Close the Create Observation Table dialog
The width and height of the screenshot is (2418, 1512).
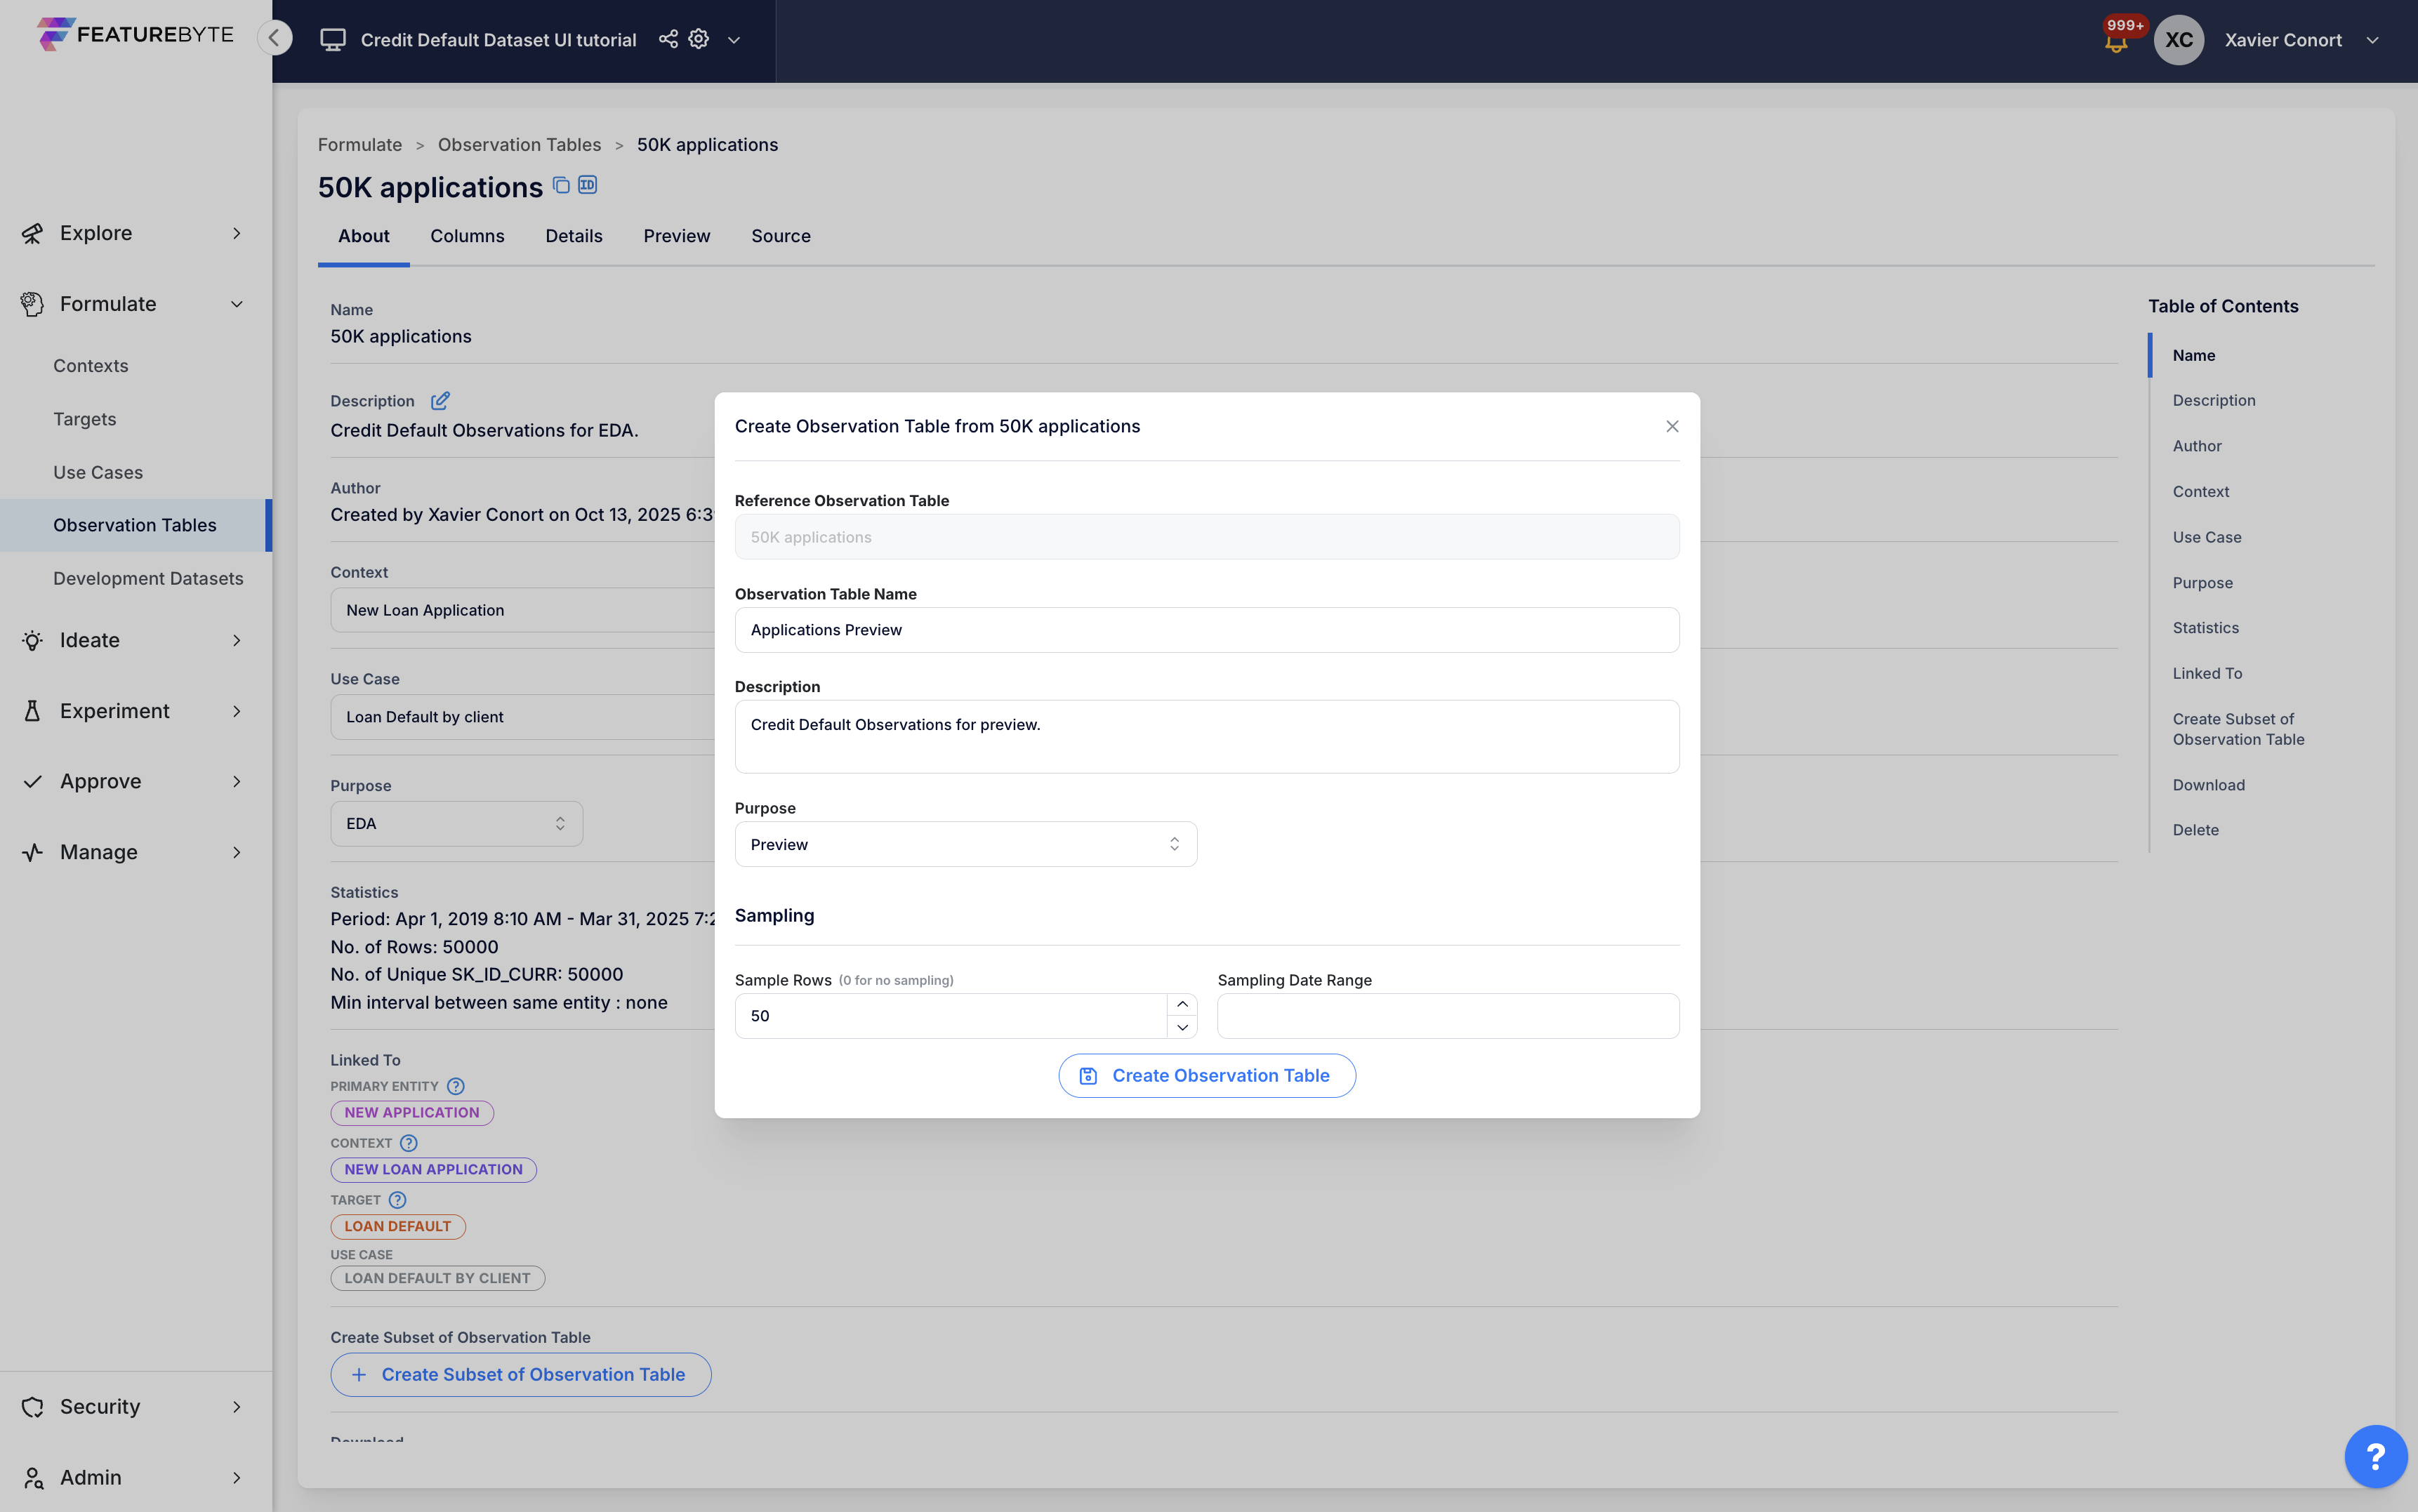click(1672, 427)
